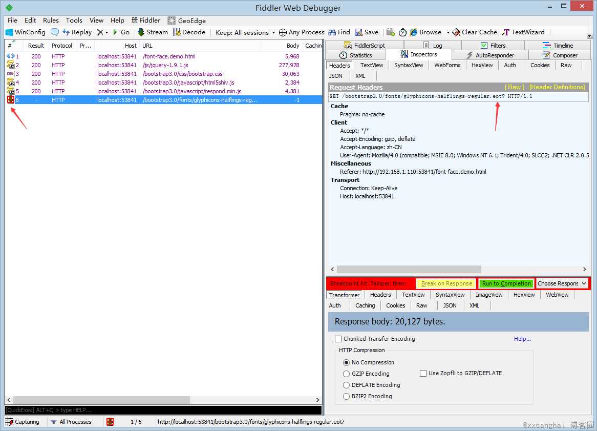Select BZIP2 Encoding radio button

(x=346, y=396)
